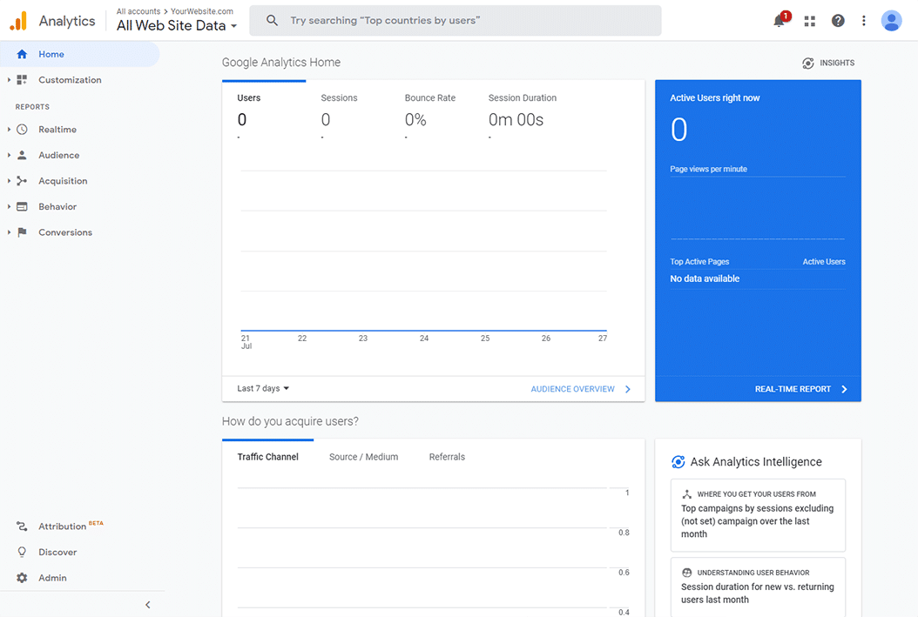Click the search bar field

point(455,20)
